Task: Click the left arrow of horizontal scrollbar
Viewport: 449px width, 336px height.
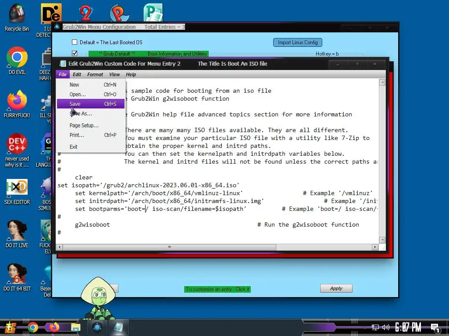Action: [60, 247]
